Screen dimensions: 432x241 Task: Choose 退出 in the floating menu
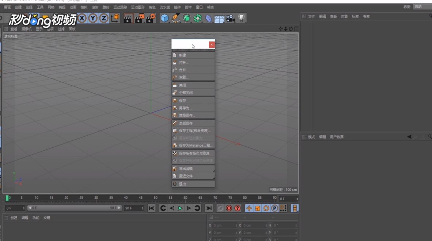tap(193, 184)
